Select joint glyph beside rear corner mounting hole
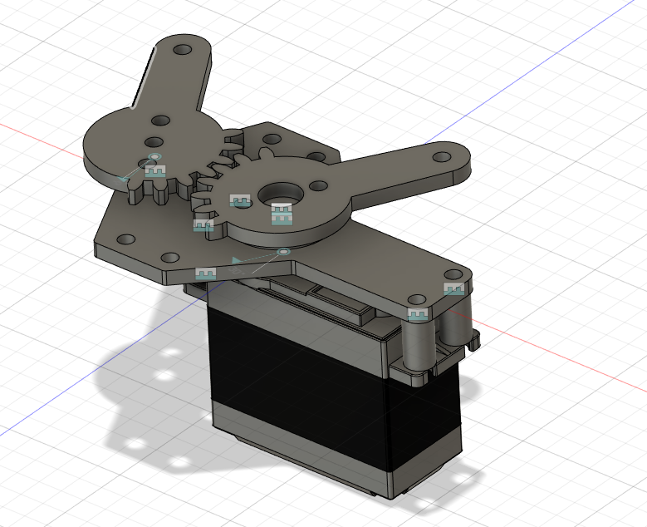Viewport: 647px width, 527px height. (x=453, y=288)
